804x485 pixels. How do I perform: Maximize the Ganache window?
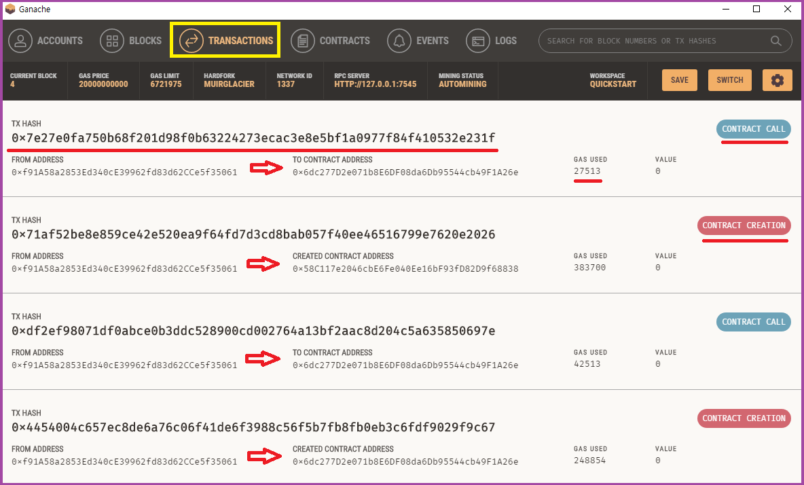click(x=756, y=10)
